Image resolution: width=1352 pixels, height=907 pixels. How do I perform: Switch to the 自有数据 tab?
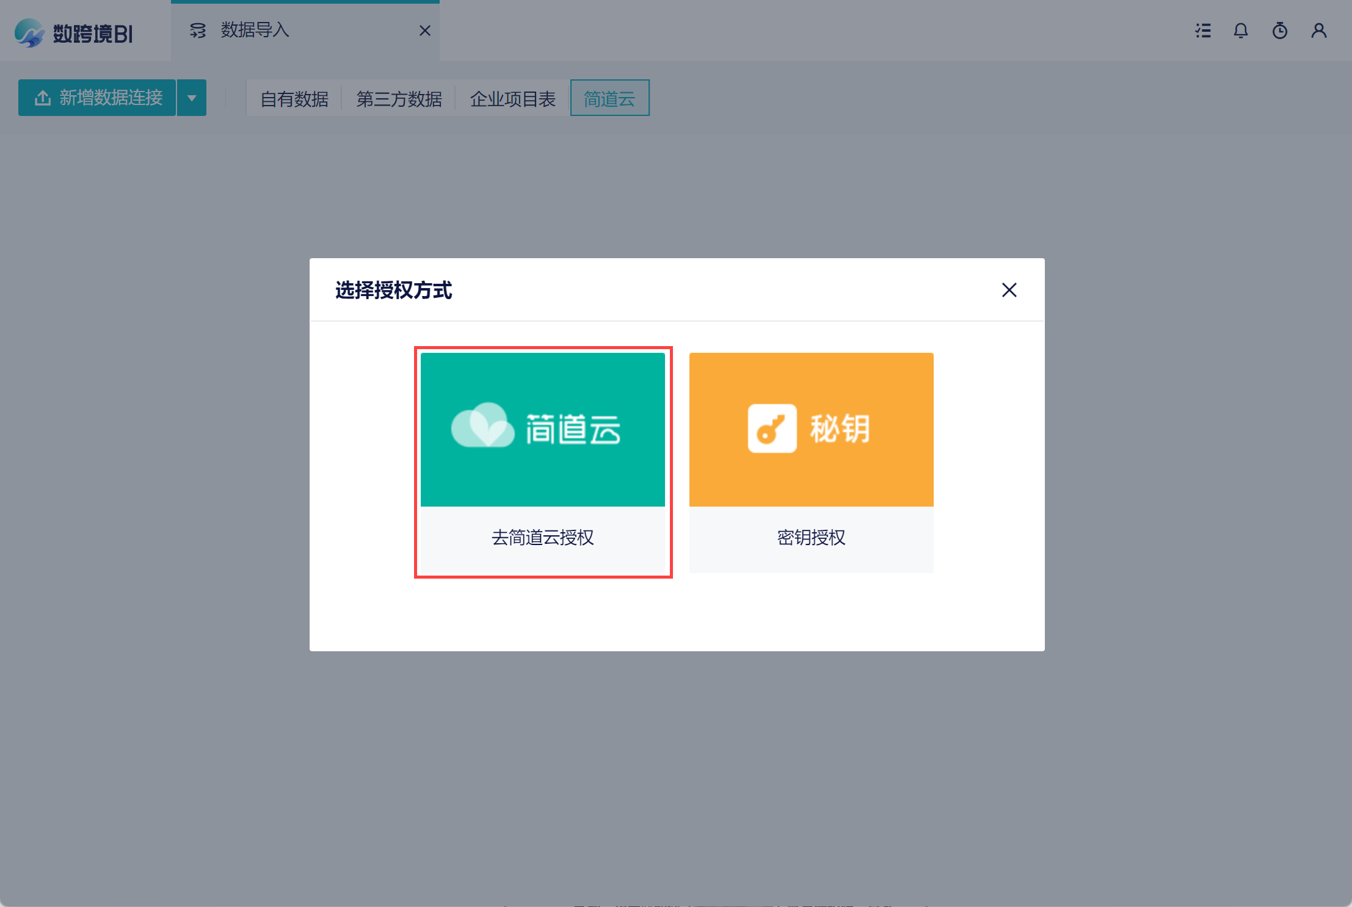294,99
